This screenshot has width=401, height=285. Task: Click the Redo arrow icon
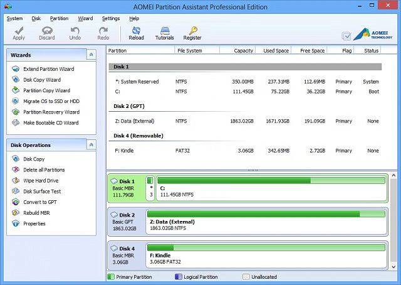(103, 31)
